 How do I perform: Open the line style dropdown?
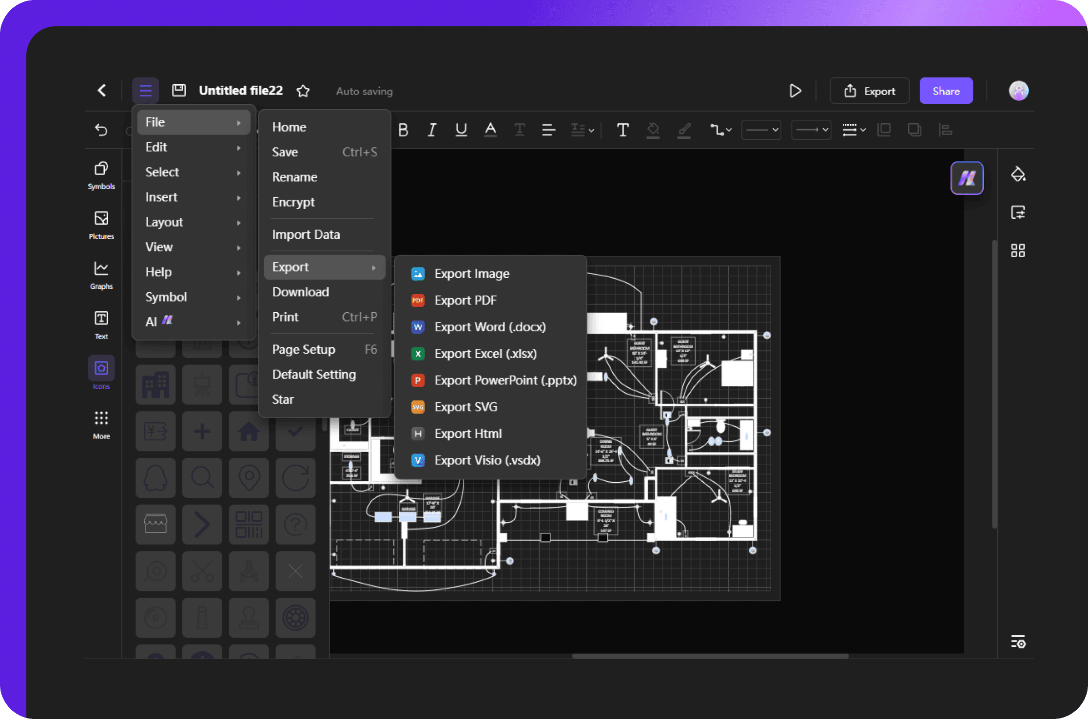[x=761, y=130]
